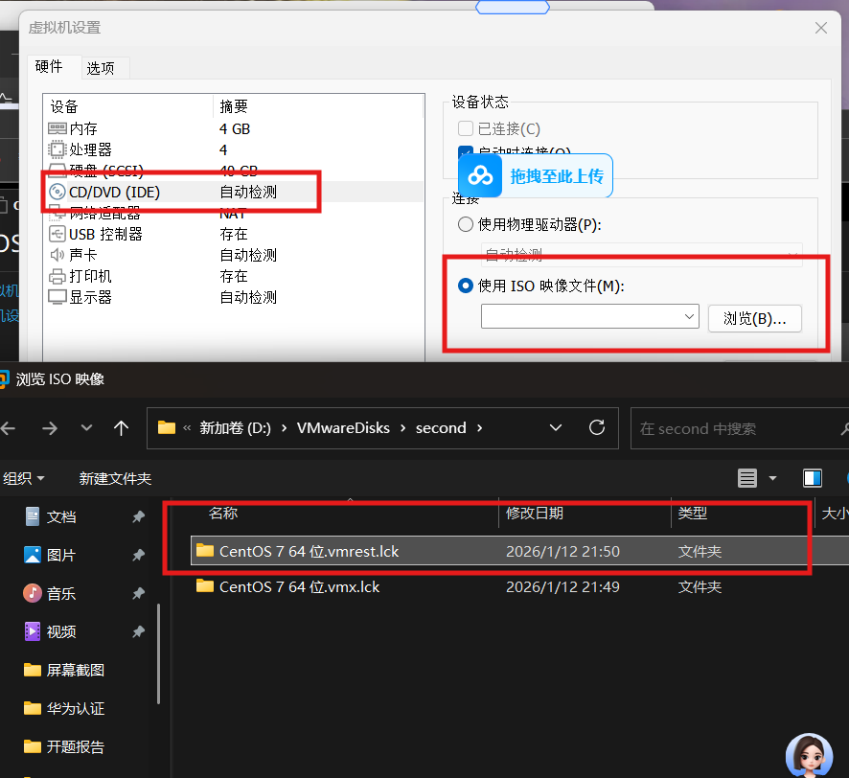
Task: Click the cloud upload icon 拖拽至此上传
Action: (x=480, y=176)
